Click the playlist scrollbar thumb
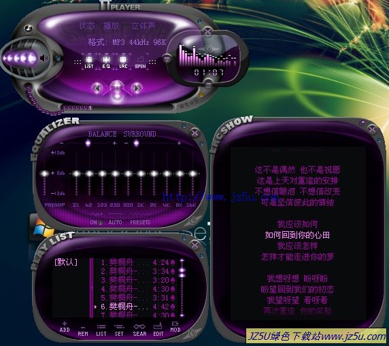This screenshot has width=389, height=346. pos(182,273)
